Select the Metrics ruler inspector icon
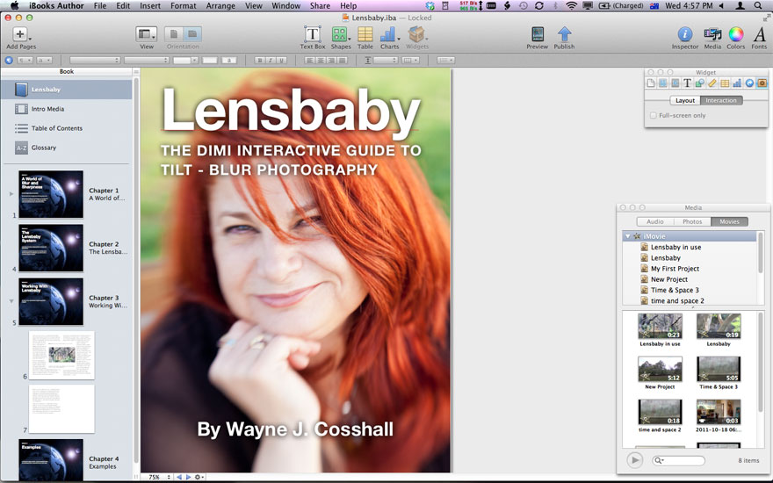The height and width of the screenshot is (483, 773). pos(712,83)
